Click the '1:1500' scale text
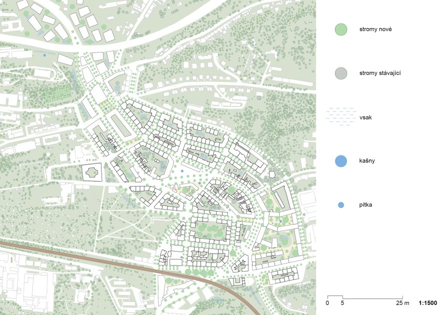 coord(427,302)
